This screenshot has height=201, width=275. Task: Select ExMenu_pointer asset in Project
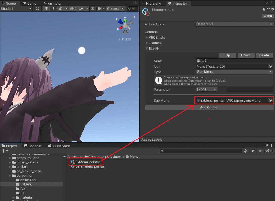[x=85, y=162]
